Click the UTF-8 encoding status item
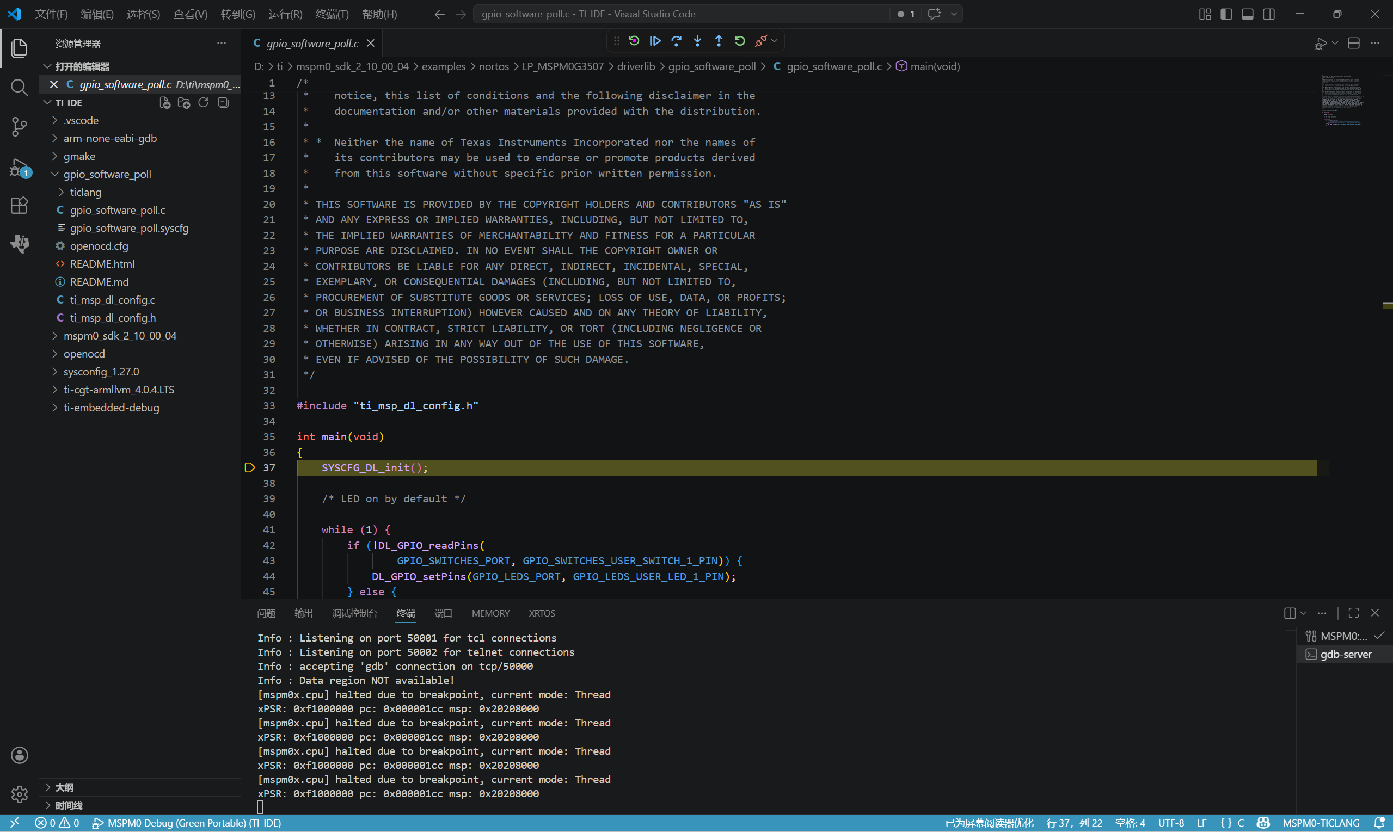 [1171, 822]
